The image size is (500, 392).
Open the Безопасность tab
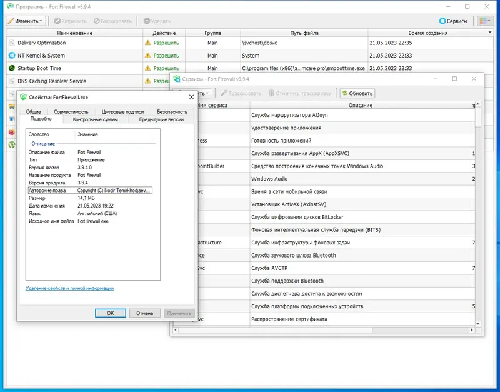172,112
